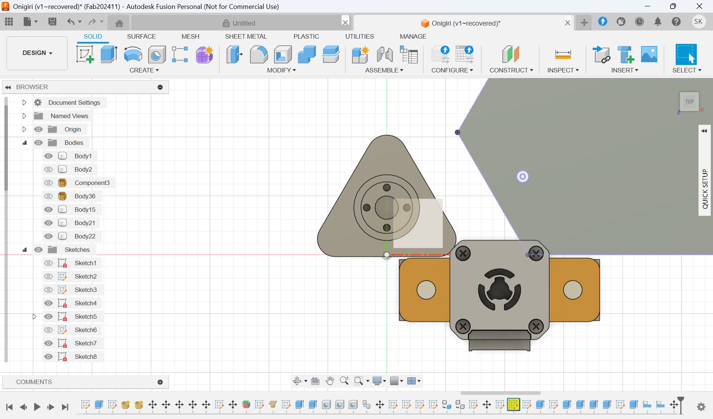Activate the Select tool

coord(686,54)
